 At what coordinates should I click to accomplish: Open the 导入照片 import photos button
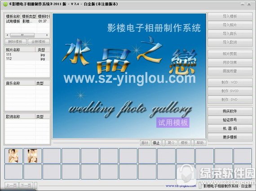point(230,25)
